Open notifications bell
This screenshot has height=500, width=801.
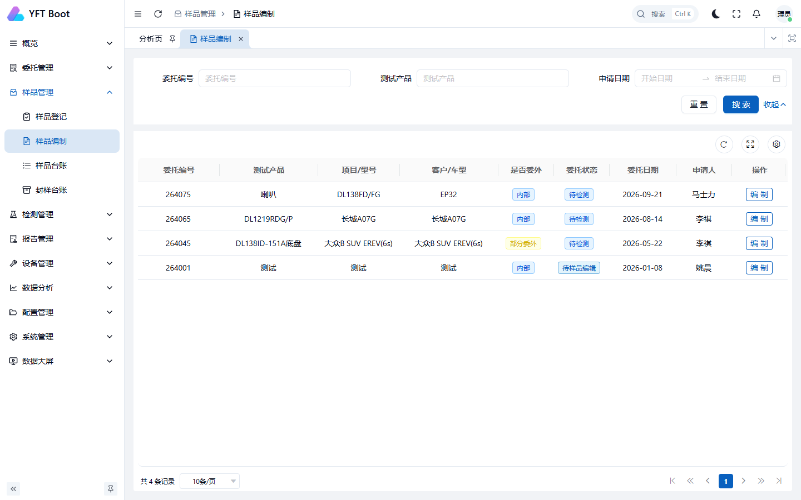coord(756,14)
